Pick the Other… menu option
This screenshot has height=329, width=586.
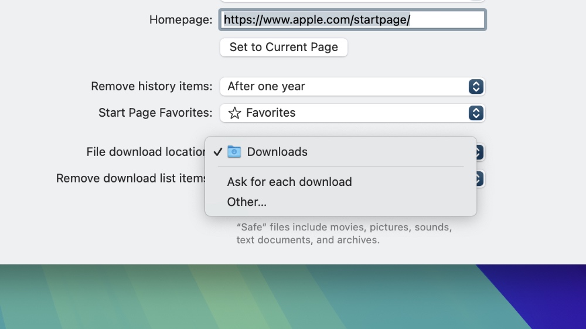point(247,202)
